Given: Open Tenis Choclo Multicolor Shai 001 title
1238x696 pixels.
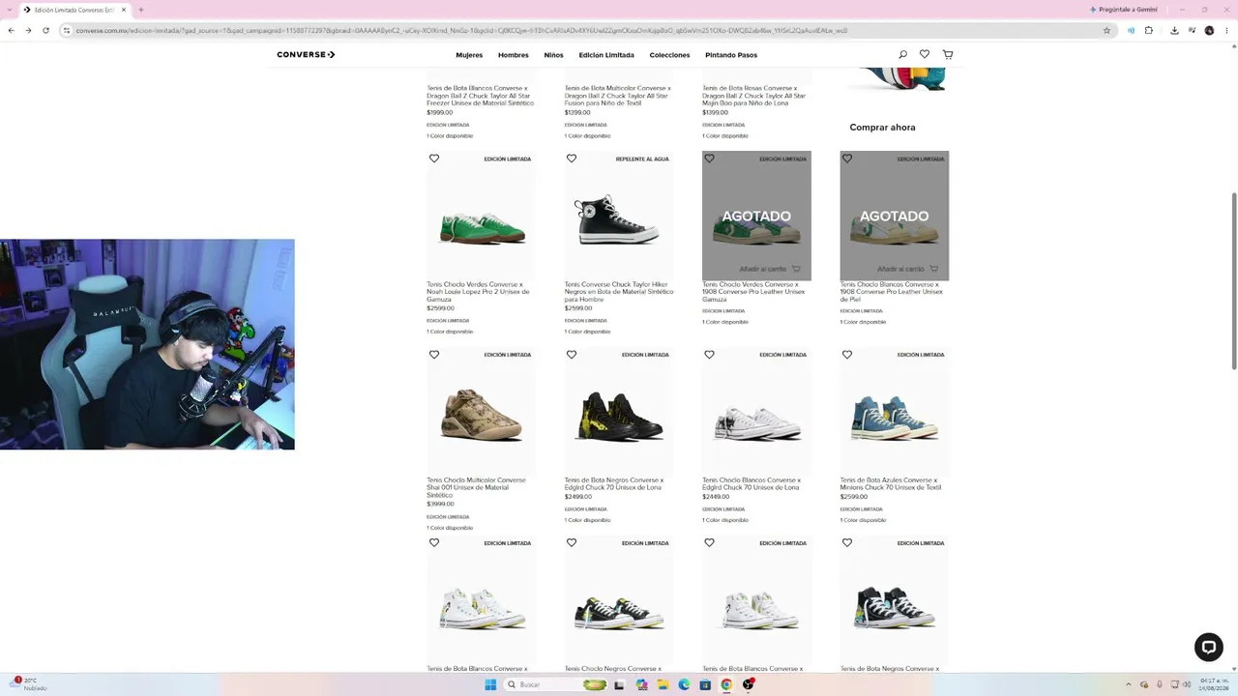Looking at the screenshot, I should 477,487.
